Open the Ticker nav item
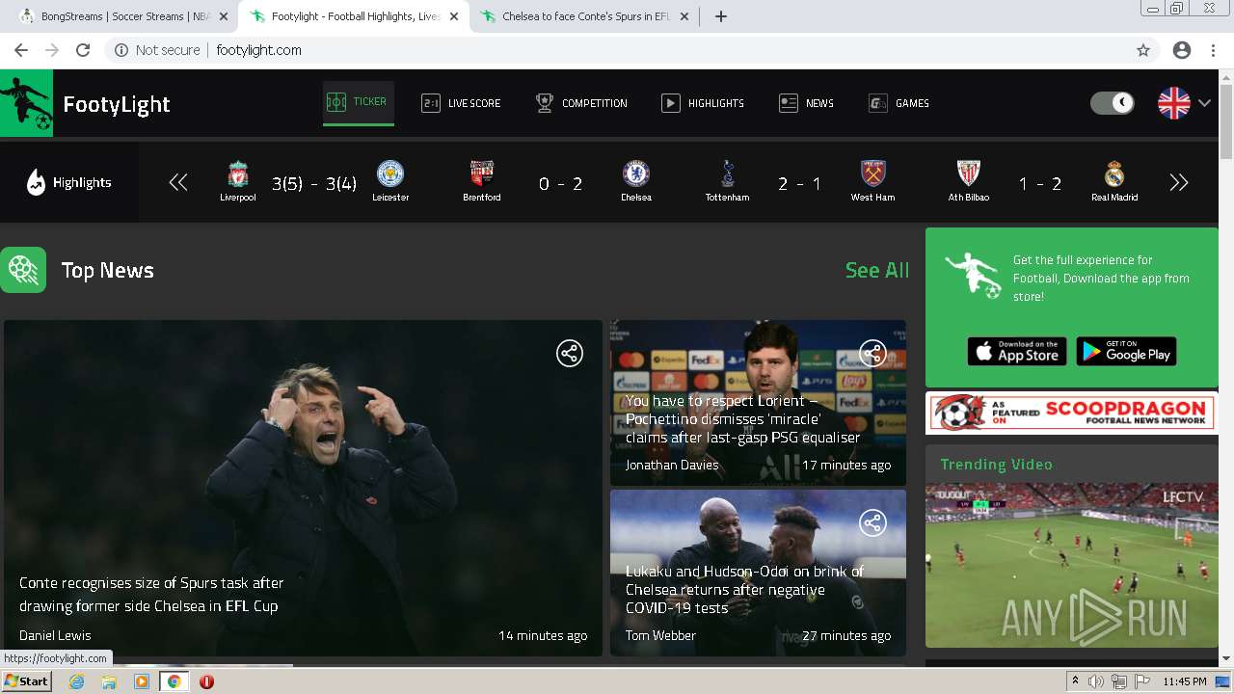The width and height of the screenshot is (1234, 694). click(358, 102)
